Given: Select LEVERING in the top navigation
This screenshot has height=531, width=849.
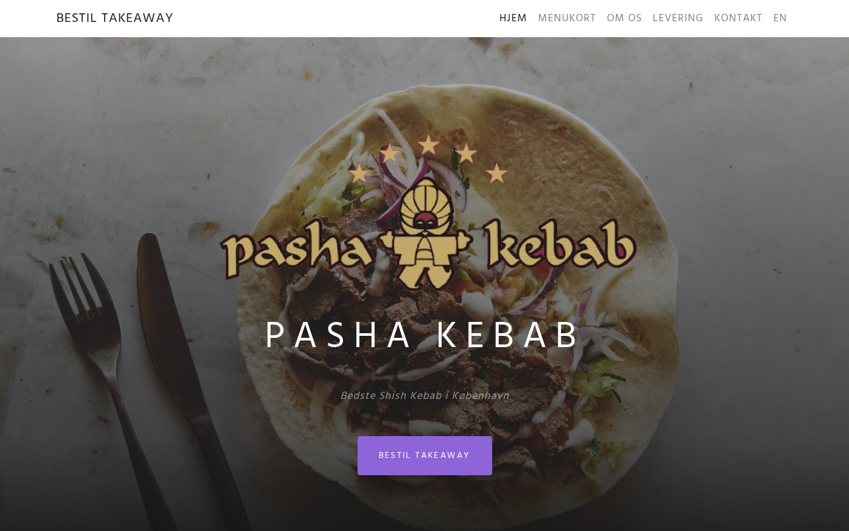Looking at the screenshot, I should (x=678, y=19).
